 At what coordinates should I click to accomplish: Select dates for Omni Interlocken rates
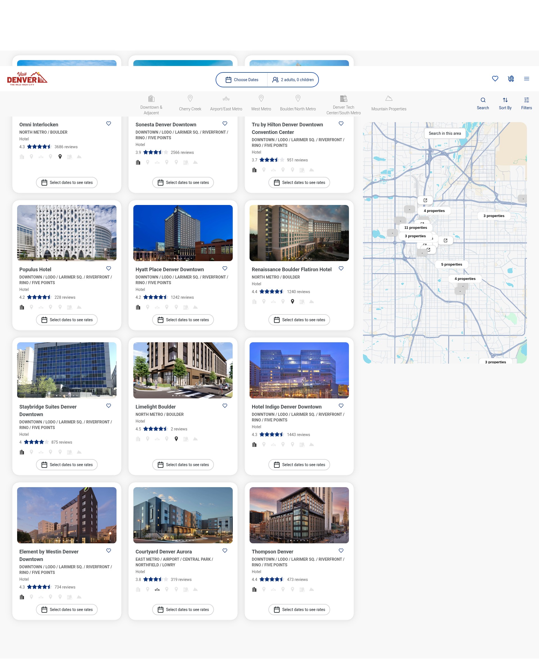[x=67, y=183]
